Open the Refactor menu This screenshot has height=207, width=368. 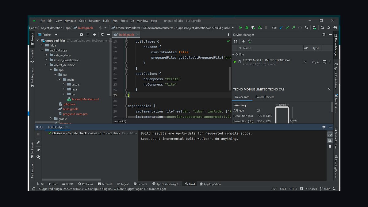point(94,21)
